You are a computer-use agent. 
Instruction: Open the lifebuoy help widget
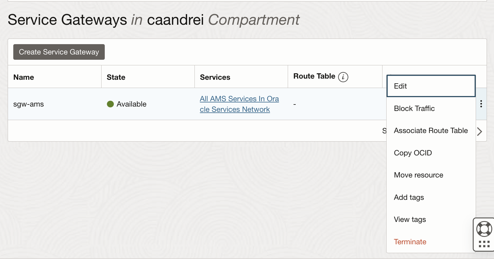point(484,229)
